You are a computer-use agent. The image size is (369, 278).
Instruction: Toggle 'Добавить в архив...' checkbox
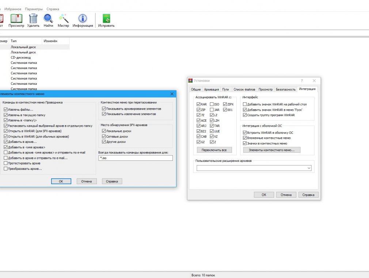coord(5,142)
